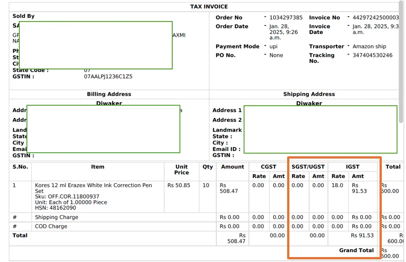Click the Grand Total label
The width and height of the screenshot is (406, 262).
(356, 250)
